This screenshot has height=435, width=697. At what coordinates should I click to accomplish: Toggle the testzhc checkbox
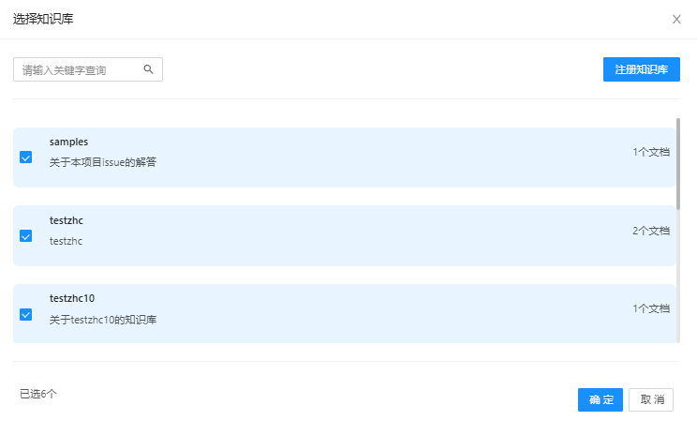click(x=26, y=236)
